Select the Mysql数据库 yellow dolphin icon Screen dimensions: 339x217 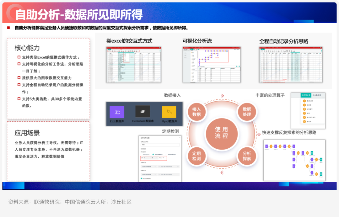(169, 112)
